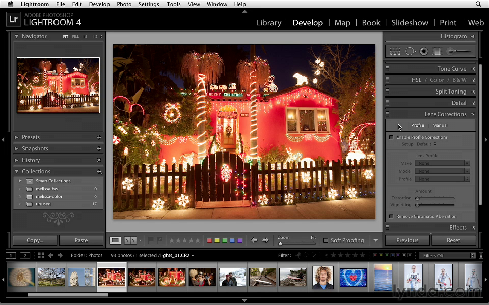Select the Graduated Filter tool

(437, 51)
